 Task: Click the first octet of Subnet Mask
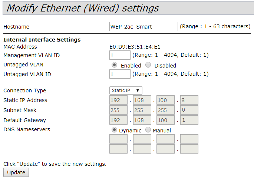[119, 110]
